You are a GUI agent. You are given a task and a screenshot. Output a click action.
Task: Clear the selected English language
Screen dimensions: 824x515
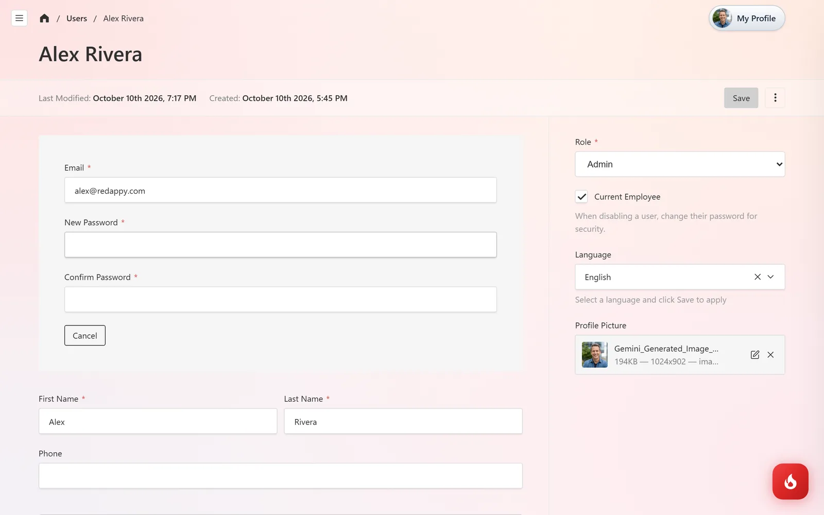pos(758,277)
